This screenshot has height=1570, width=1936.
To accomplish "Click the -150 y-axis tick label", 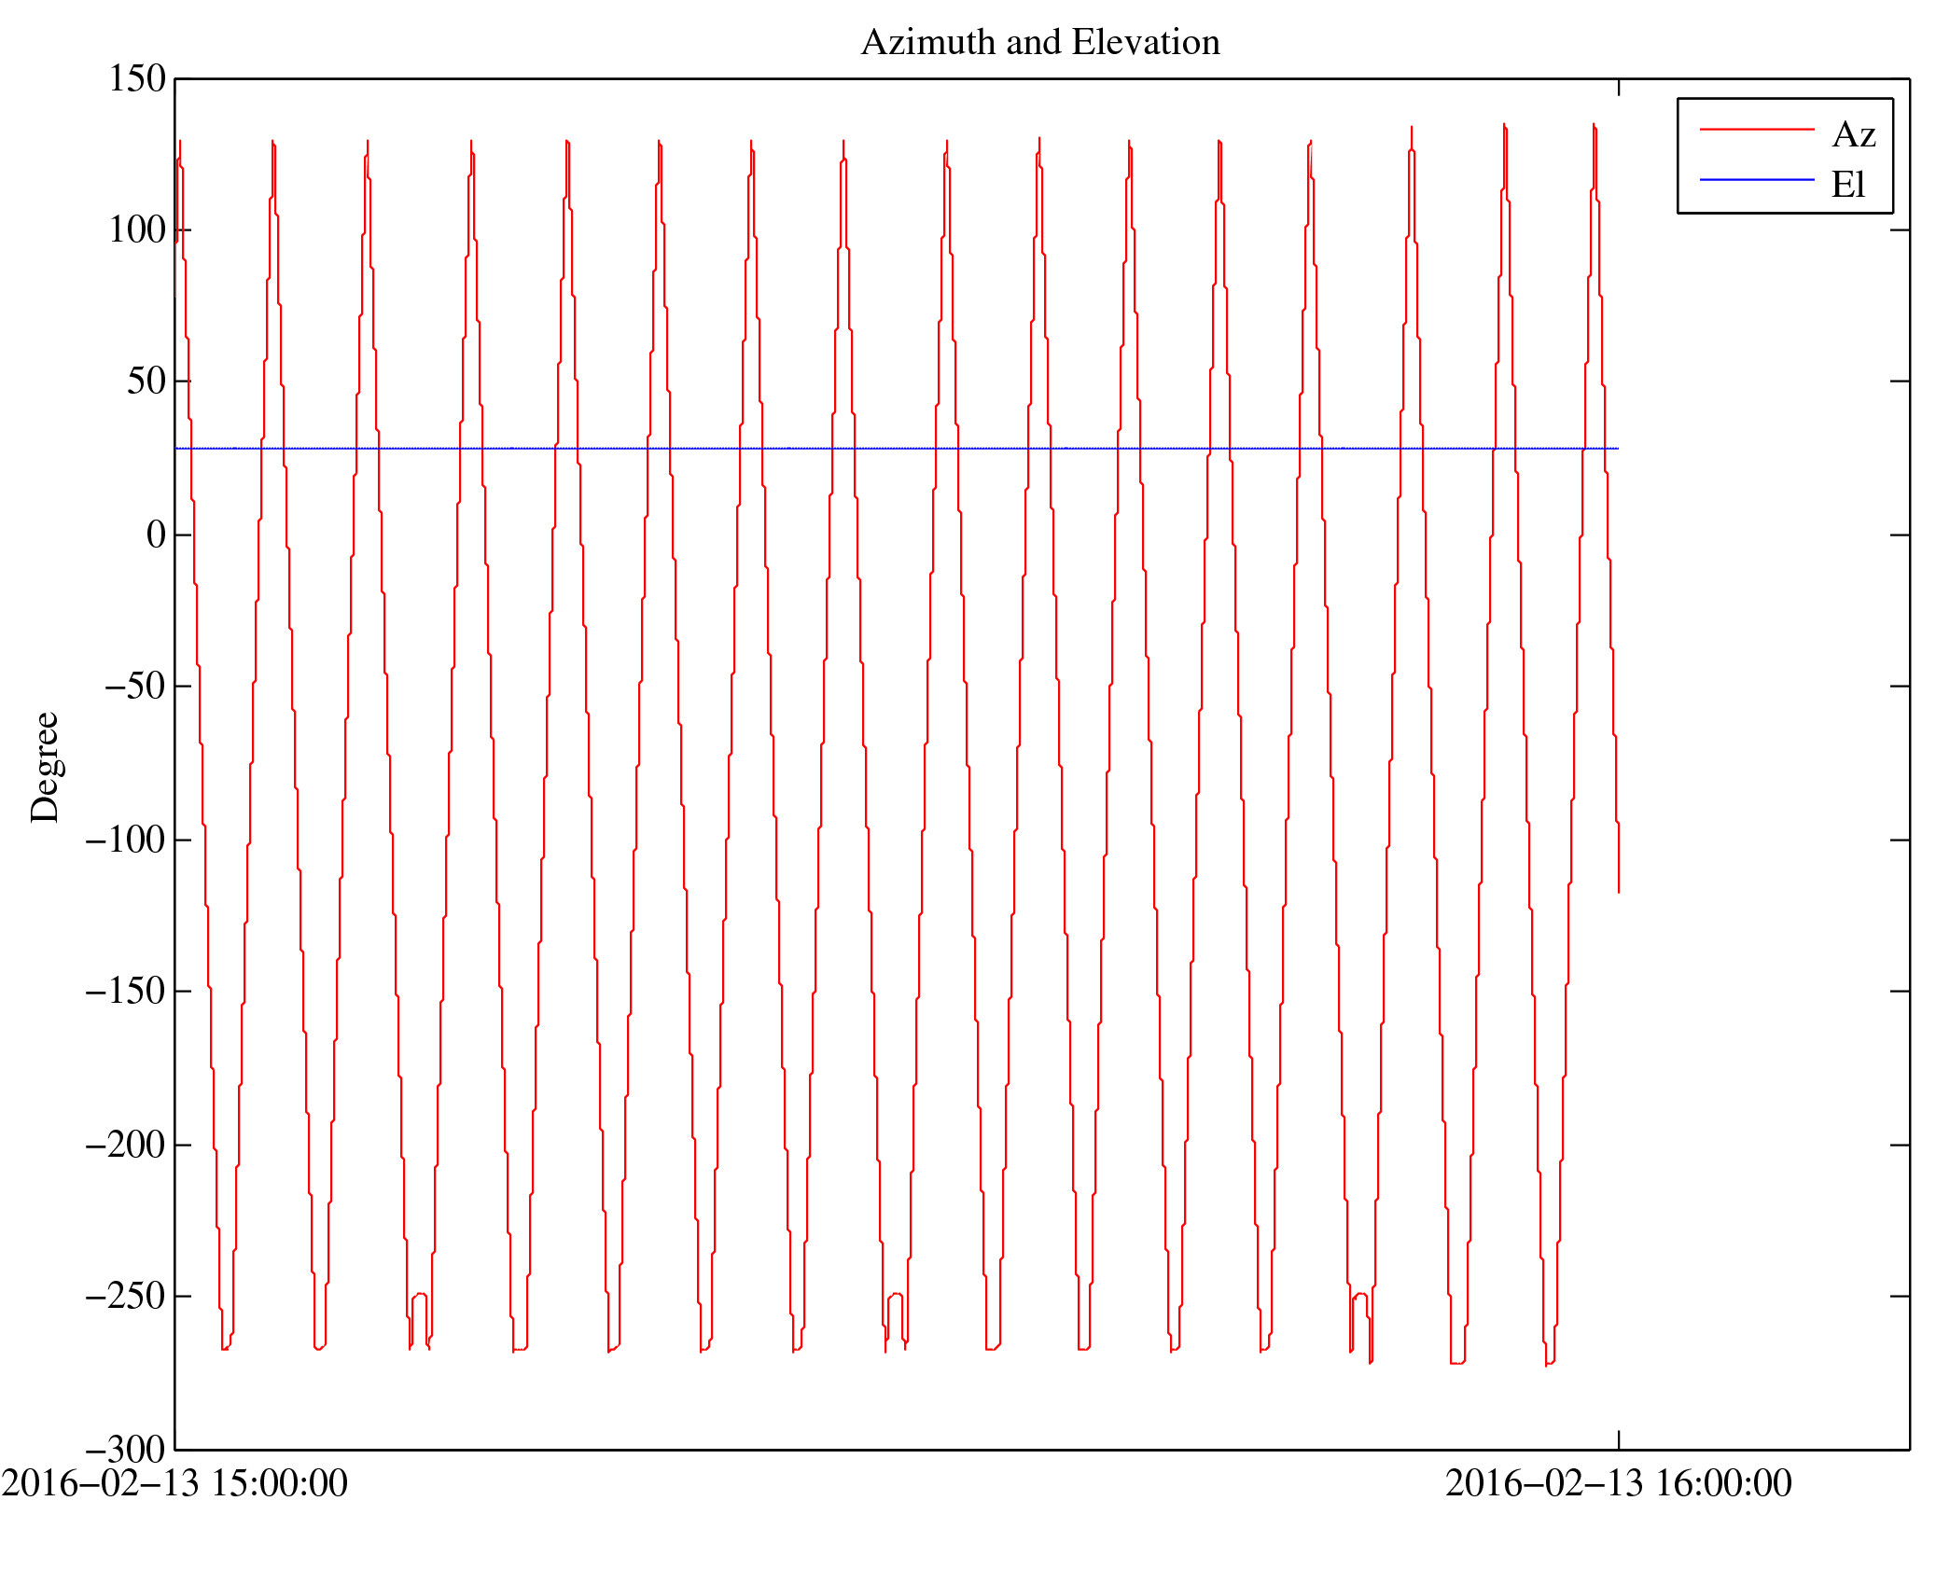I will [125, 991].
